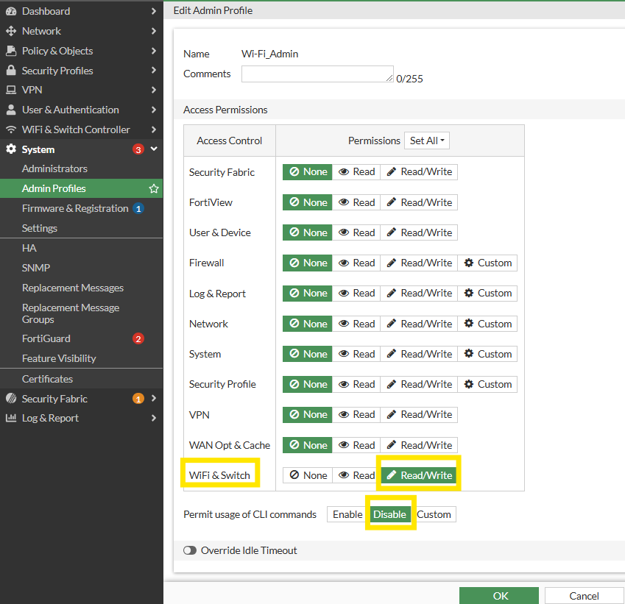The width and height of the screenshot is (625, 604).
Task: Click the VPN laptop icon
Action: click(11, 90)
